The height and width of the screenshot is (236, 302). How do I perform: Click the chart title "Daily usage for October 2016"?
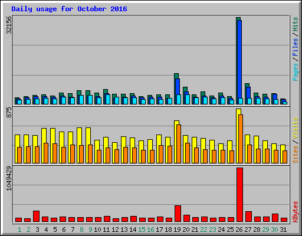(69, 9)
